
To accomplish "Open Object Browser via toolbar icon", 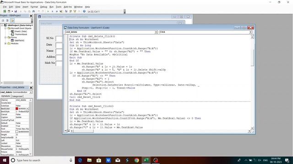I will click(75, 11).
